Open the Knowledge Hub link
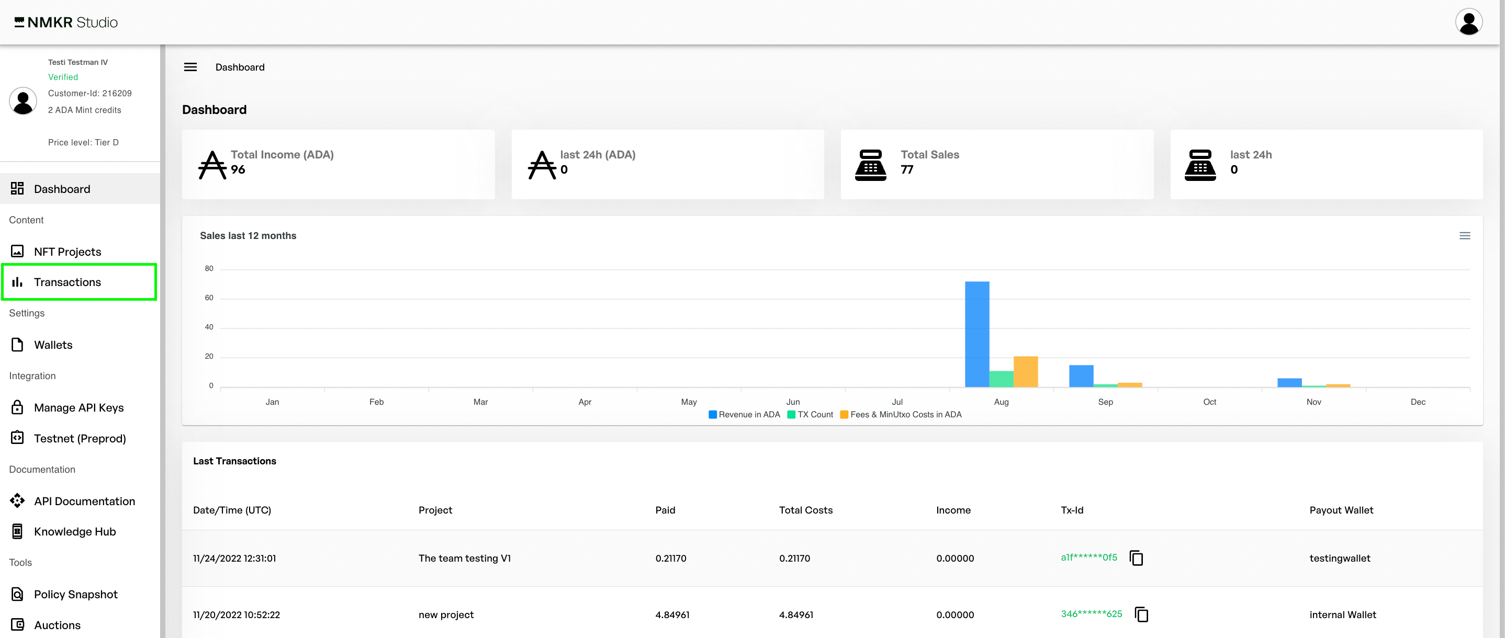 pos(75,531)
